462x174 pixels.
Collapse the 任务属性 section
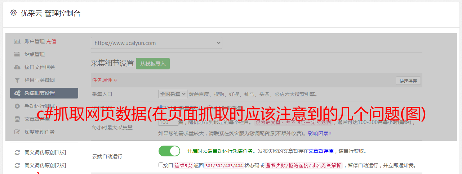pos(105,80)
